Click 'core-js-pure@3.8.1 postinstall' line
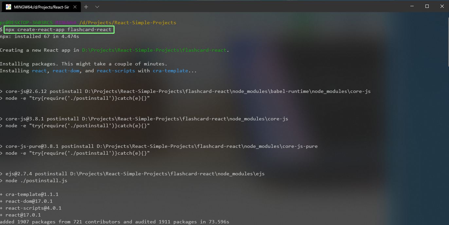The width and height of the screenshot is (449, 225). tap(159, 146)
